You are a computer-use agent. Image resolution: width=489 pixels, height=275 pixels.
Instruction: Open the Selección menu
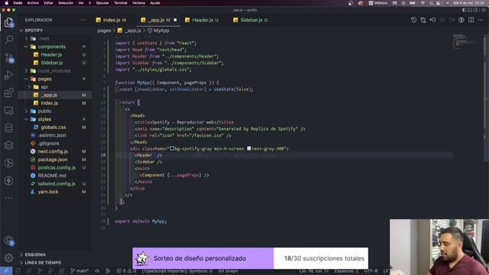pyautogui.click(x=66, y=3)
